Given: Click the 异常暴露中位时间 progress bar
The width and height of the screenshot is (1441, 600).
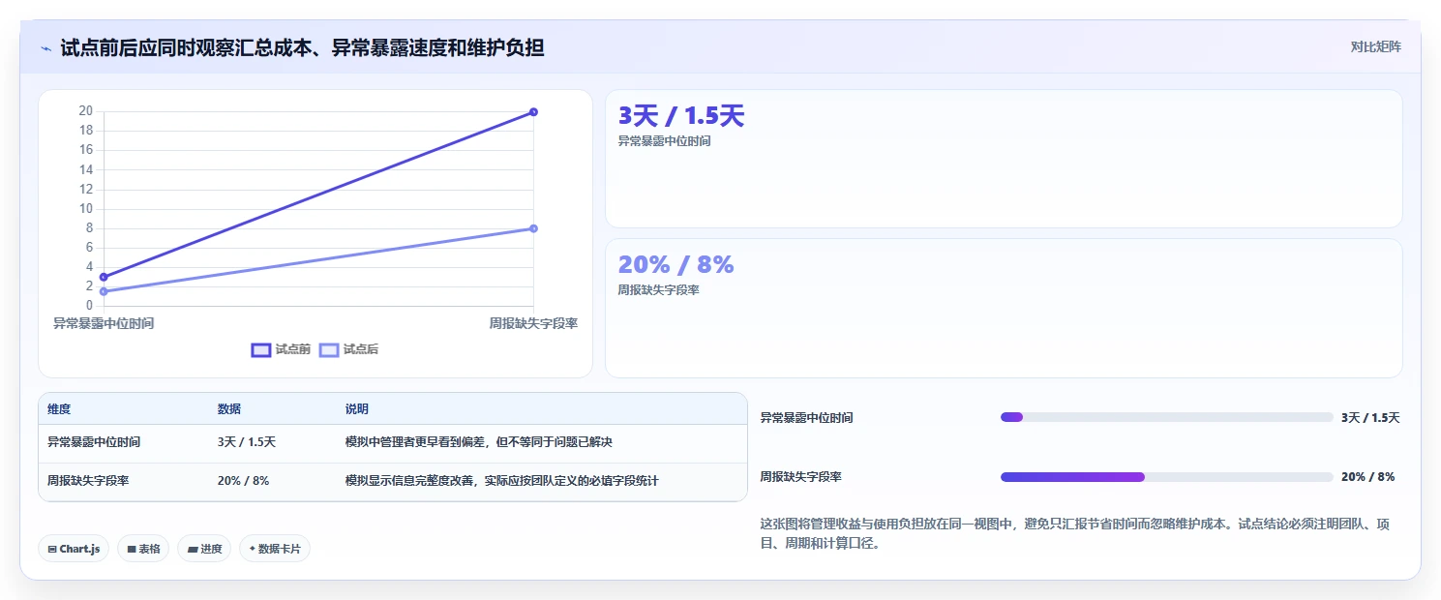Looking at the screenshot, I should click(1167, 417).
